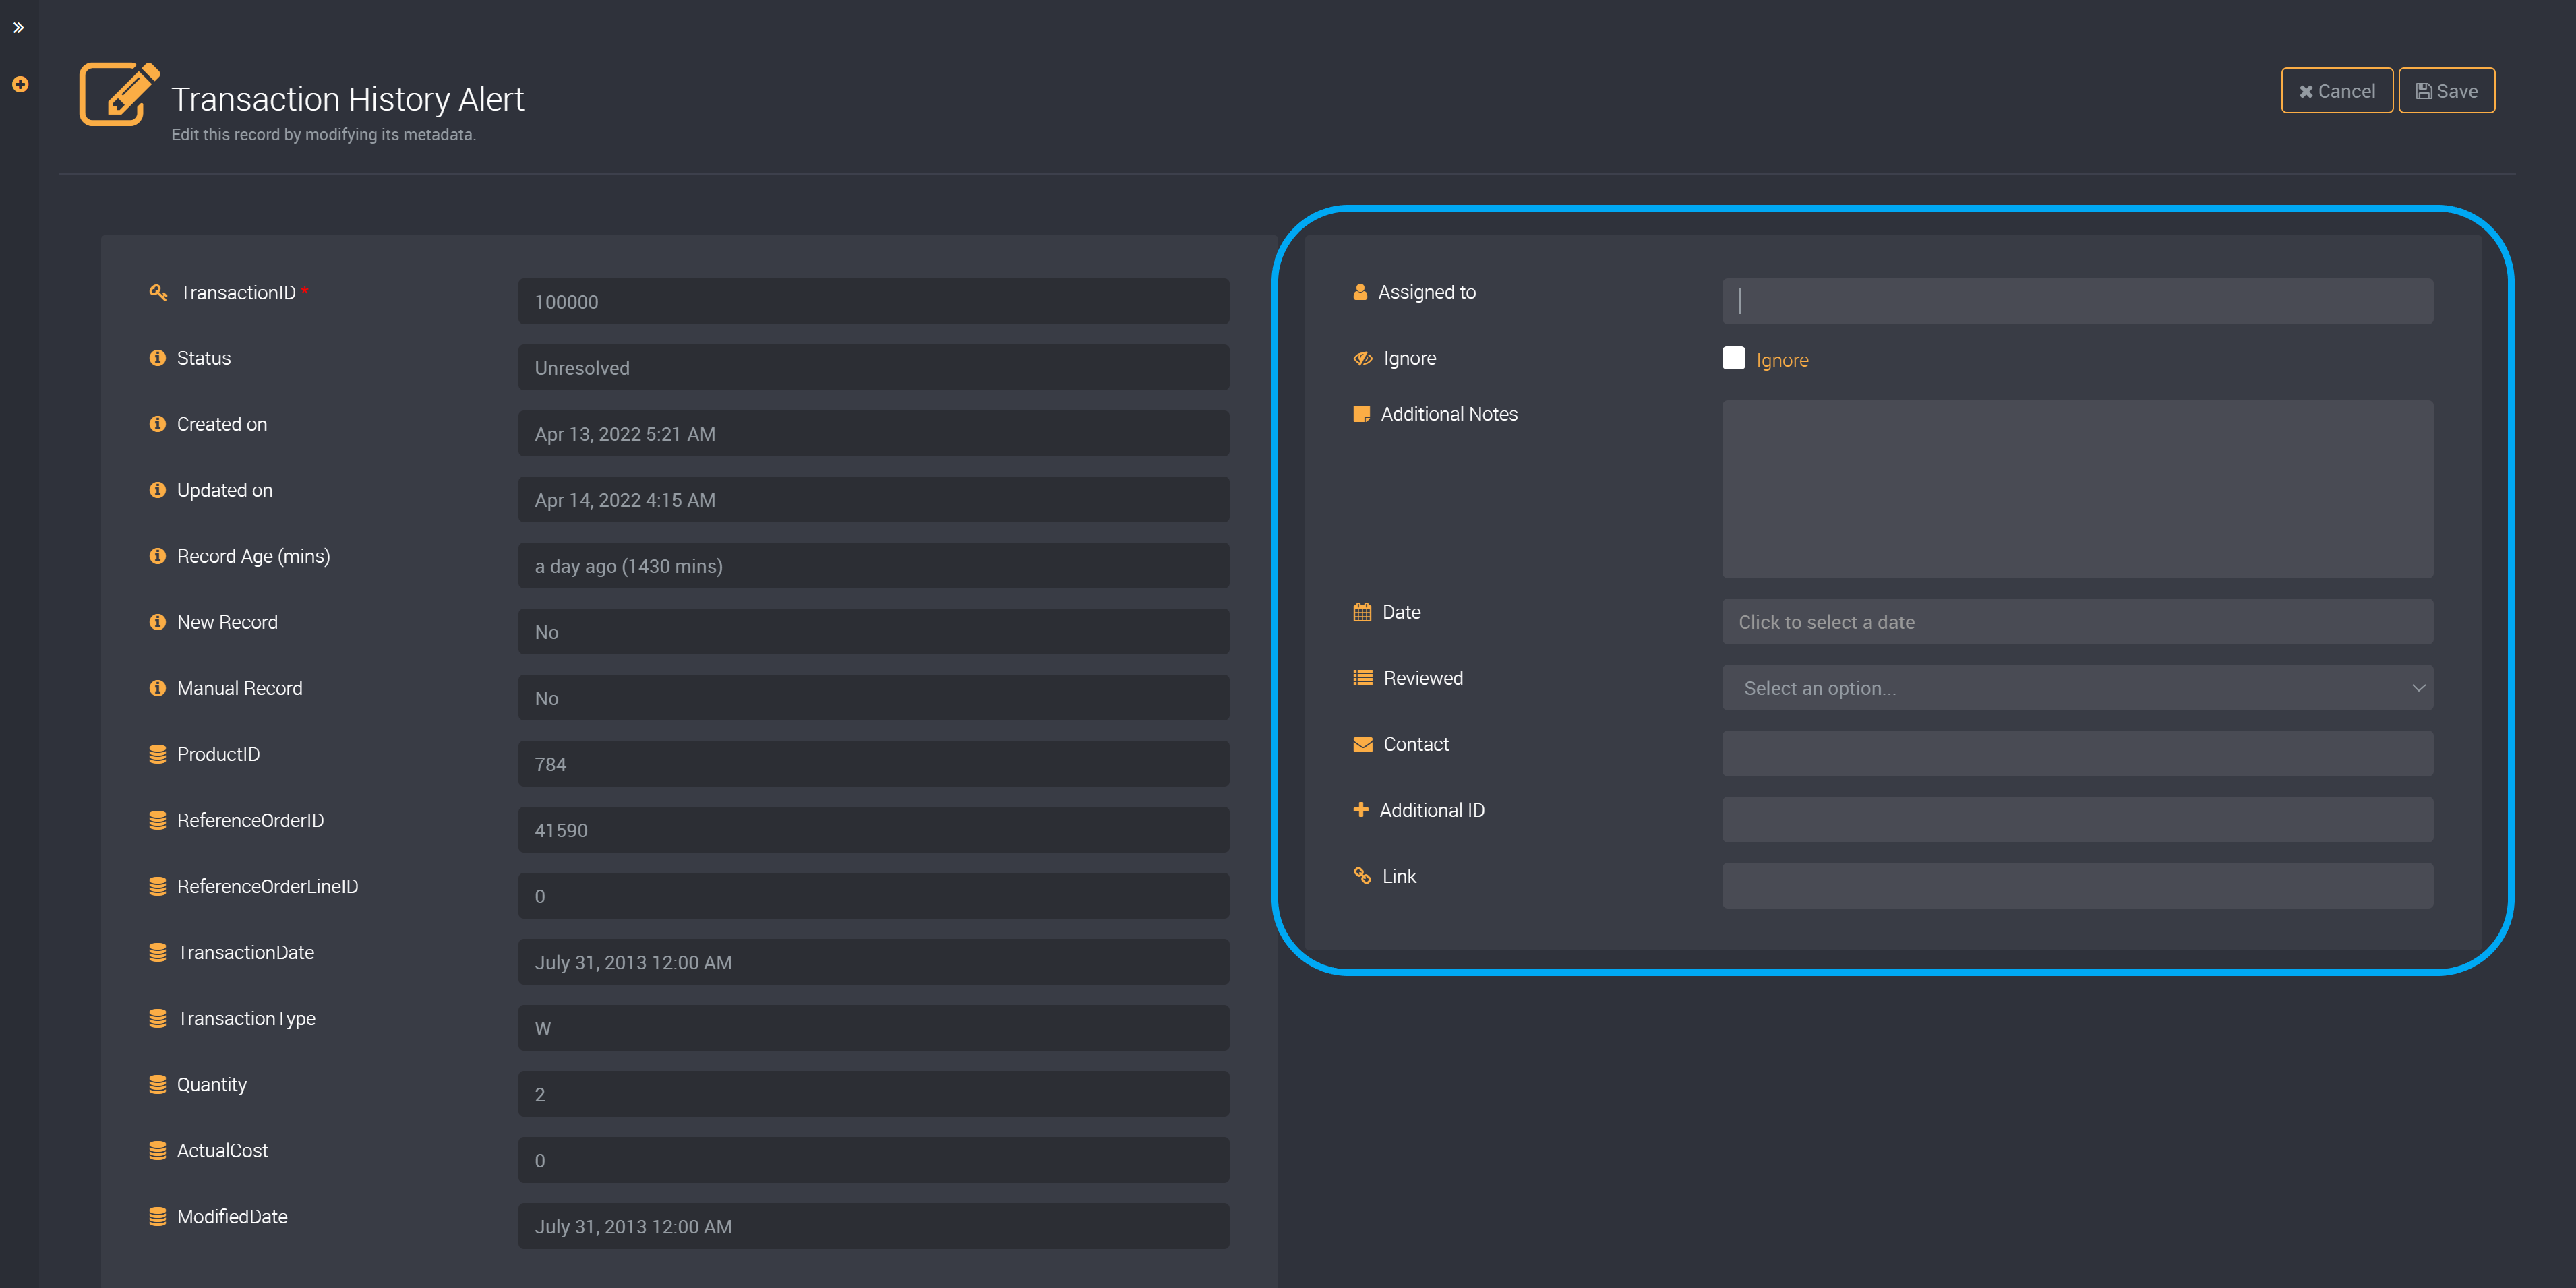Viewport: 2576px width, 1288px height.
Task: Click the database icon beside ReferenceOrderID
Action: (x=157, y=820)
